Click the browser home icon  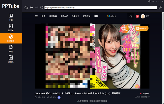[x=26, y=8]
